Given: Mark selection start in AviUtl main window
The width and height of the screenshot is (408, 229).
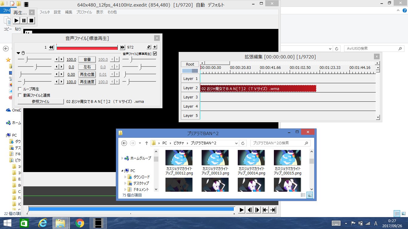Looking at the screenshot, I should pos(265,210).
